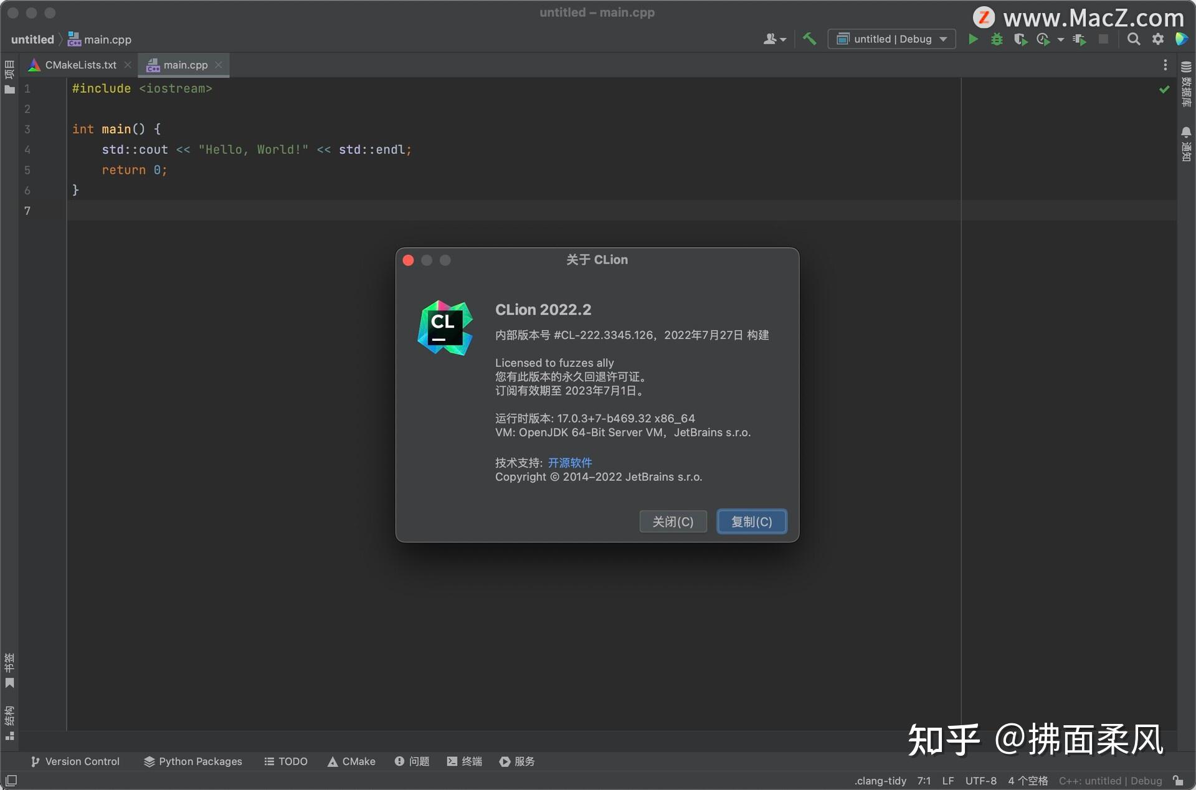Place cursor on #include <iostream> line
The height and width of the screenshot is (790, 1196).
click(x=142, y=88)
